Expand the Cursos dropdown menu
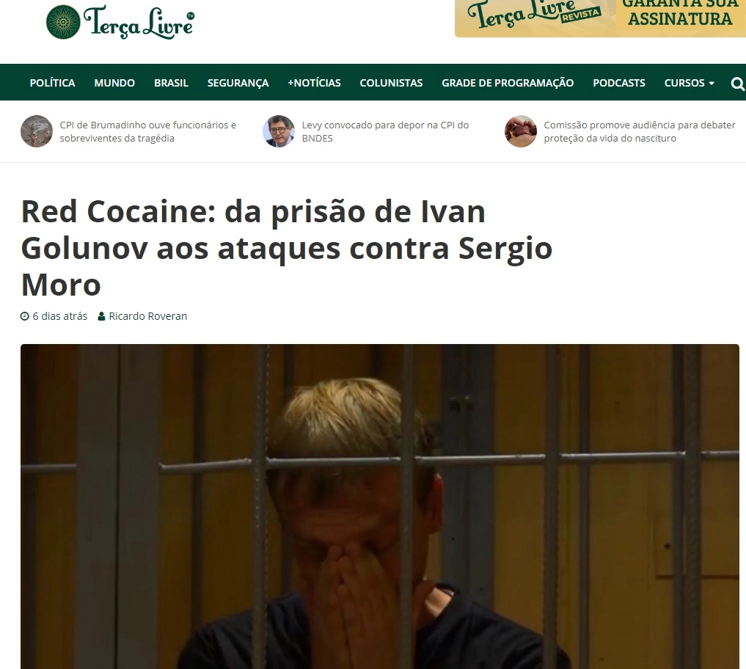This screenshot has height=669, width=746. point(689,83)
